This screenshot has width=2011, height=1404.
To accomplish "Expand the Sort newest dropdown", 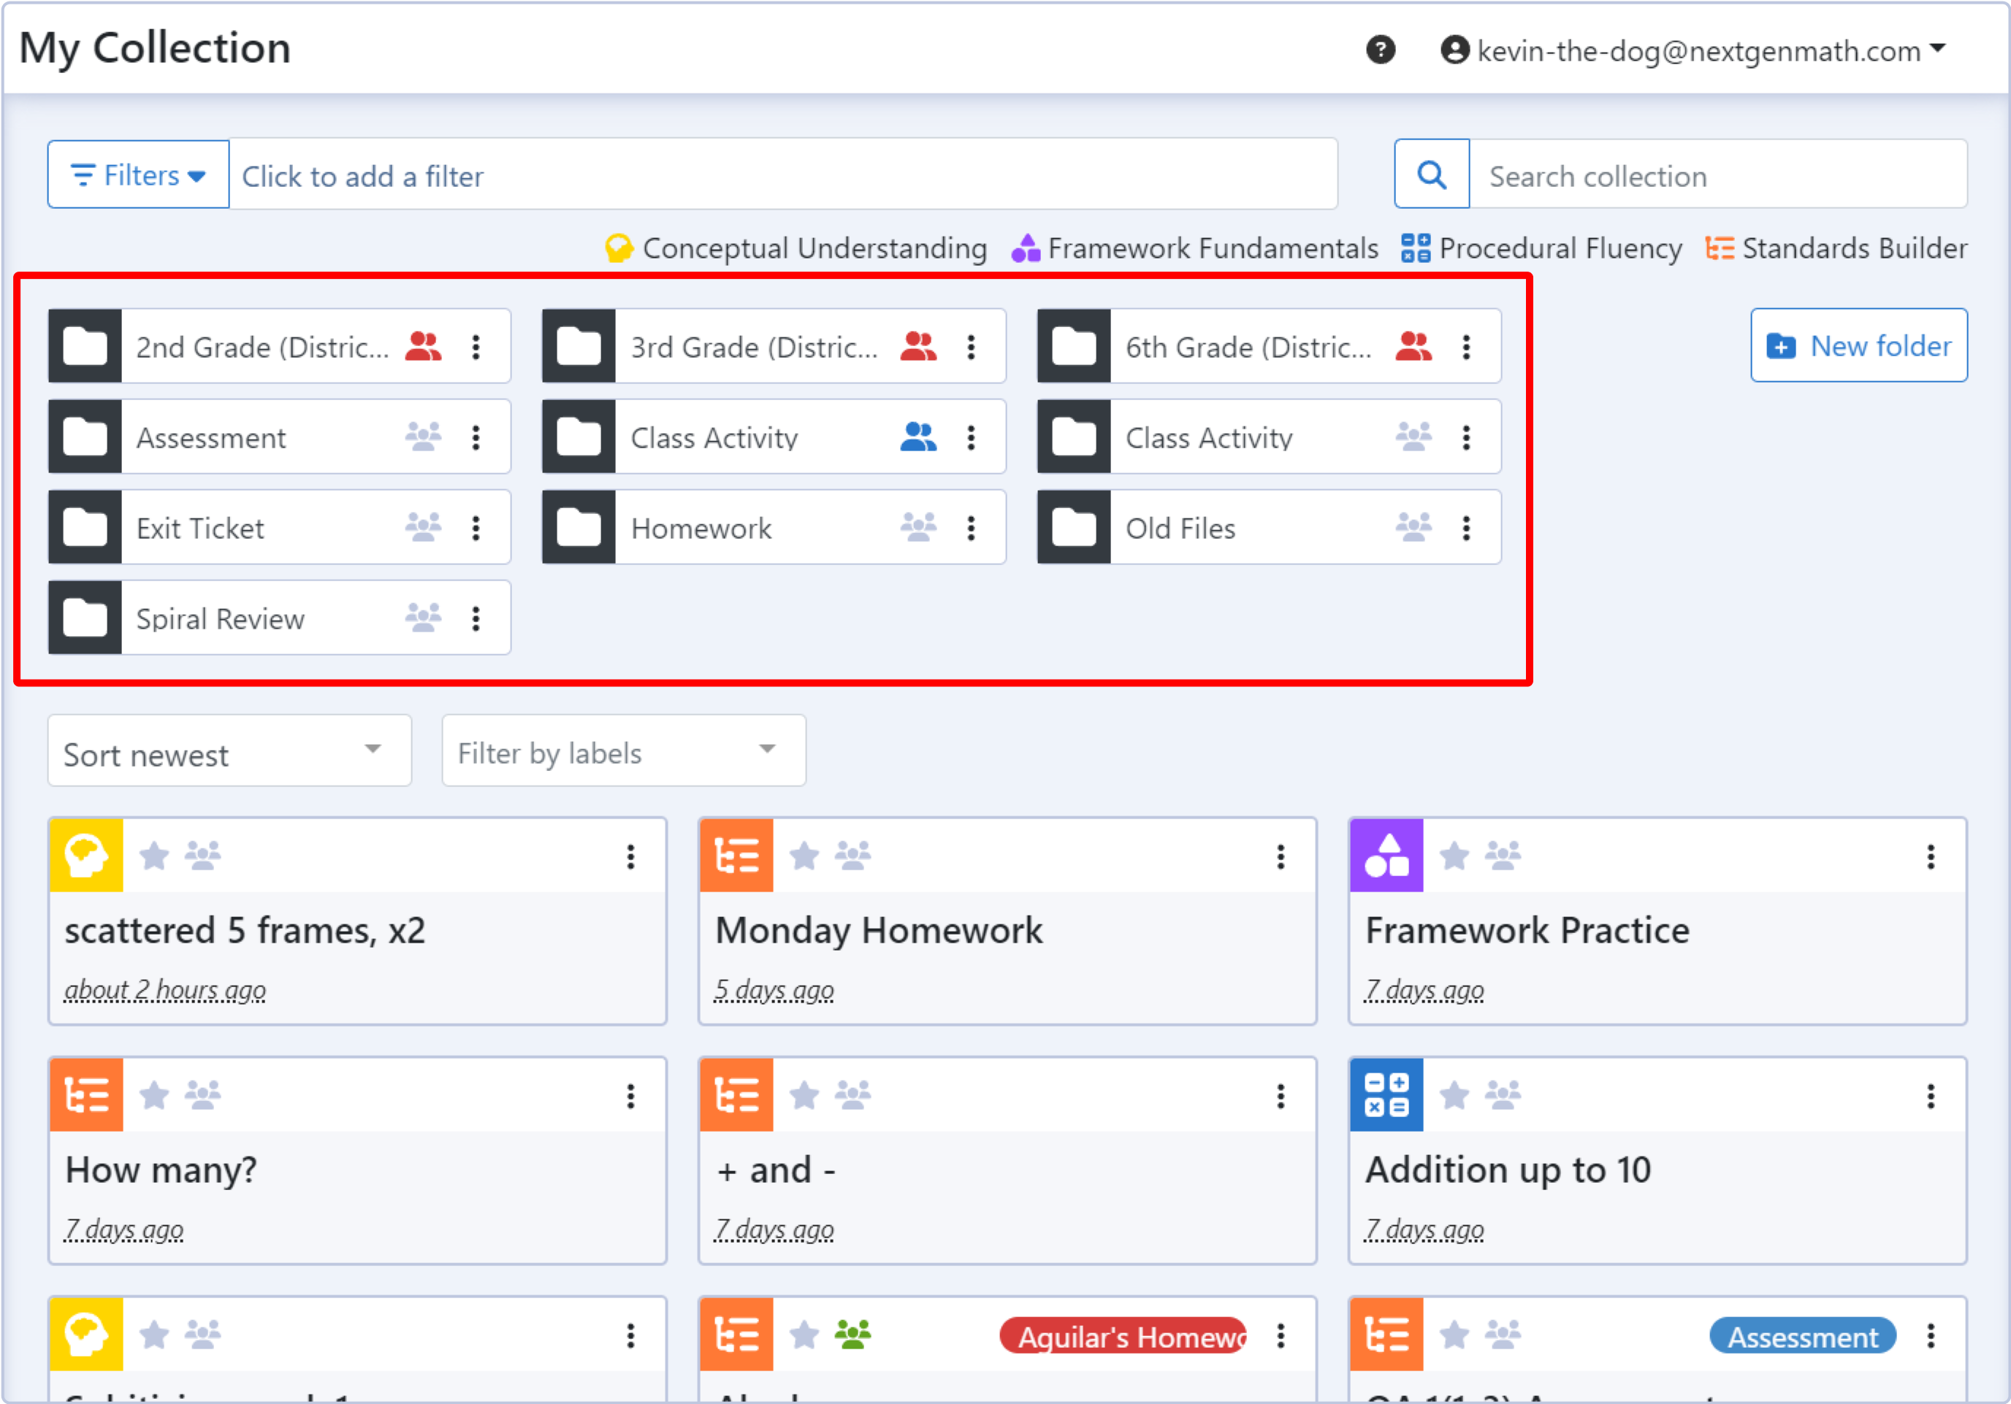I will [x=229, y=751].
